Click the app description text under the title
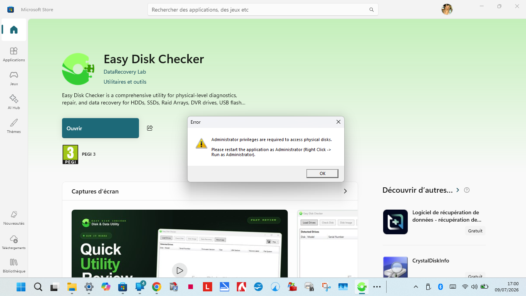The height and width of the screenshot is (296, 526). [154, 99]
